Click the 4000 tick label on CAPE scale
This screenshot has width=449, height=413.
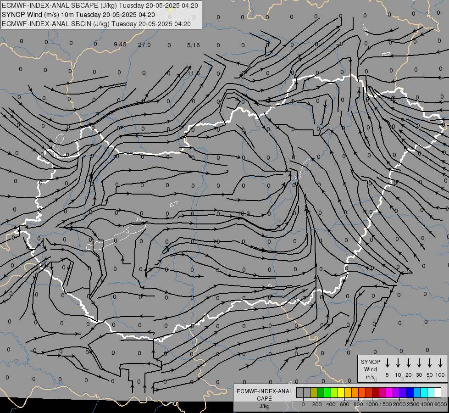coord(427,404)
